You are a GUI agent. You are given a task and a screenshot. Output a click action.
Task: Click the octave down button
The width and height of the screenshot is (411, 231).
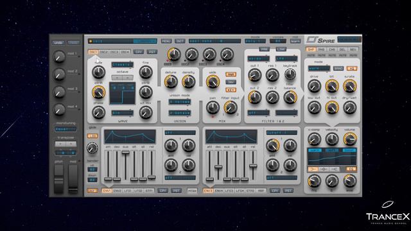[x=117, y=78]
